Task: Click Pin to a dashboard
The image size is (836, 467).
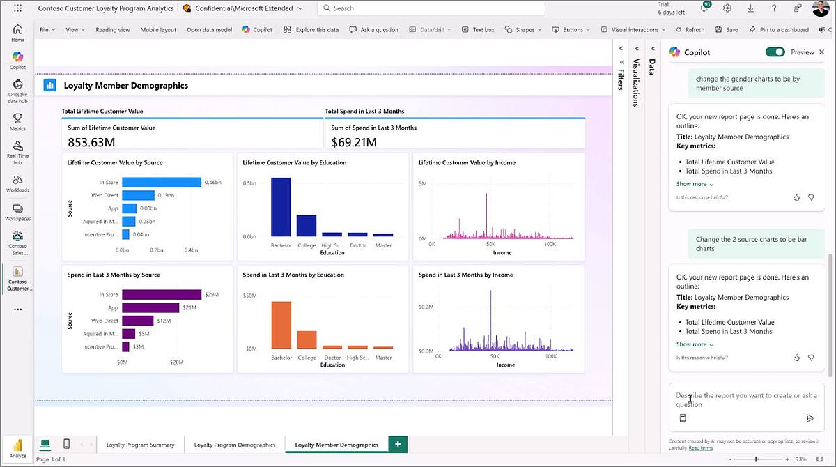Action: coord(779,30)
